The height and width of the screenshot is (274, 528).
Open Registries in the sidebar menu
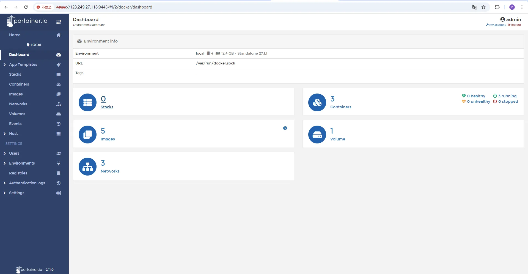pyautogui.click(x=18, y=173)
